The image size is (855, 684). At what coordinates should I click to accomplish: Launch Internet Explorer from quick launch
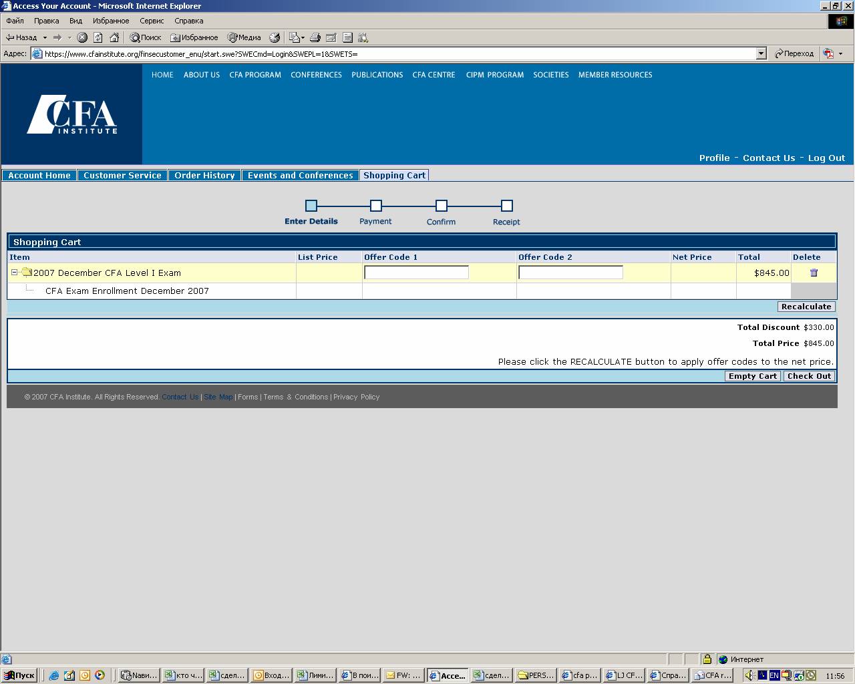(x=54, y=675)
